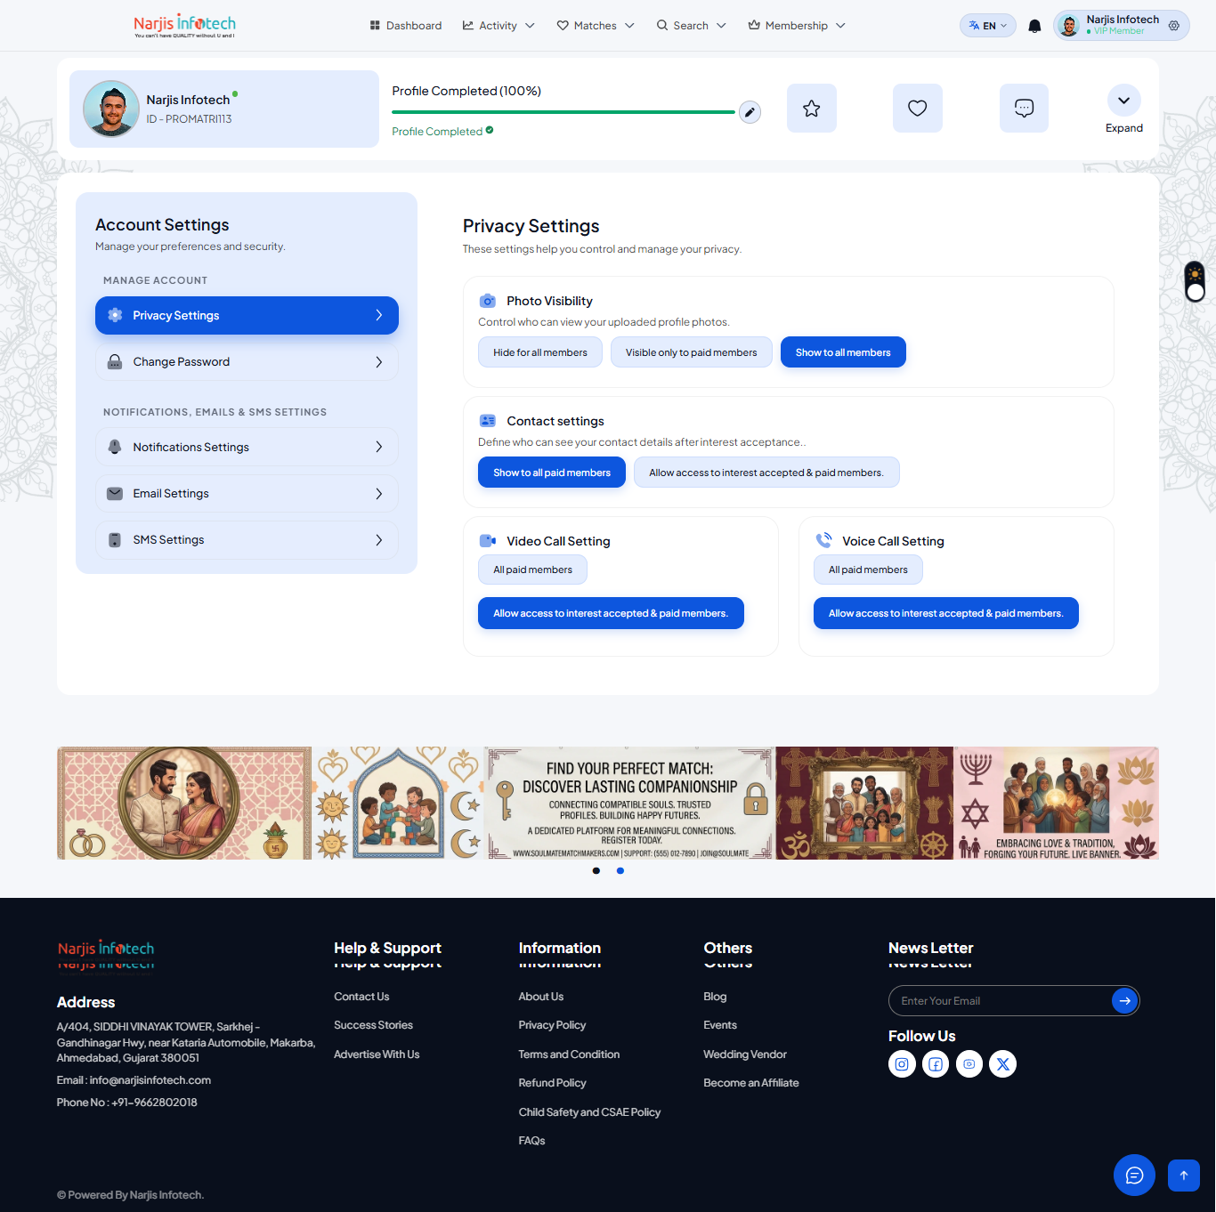
Task: Click the lock icon for Change Password
Action: click(x=115, y=362)
